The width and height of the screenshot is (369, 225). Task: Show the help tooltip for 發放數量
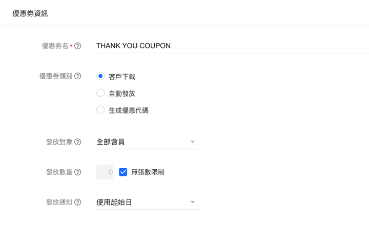coord(78,172)
